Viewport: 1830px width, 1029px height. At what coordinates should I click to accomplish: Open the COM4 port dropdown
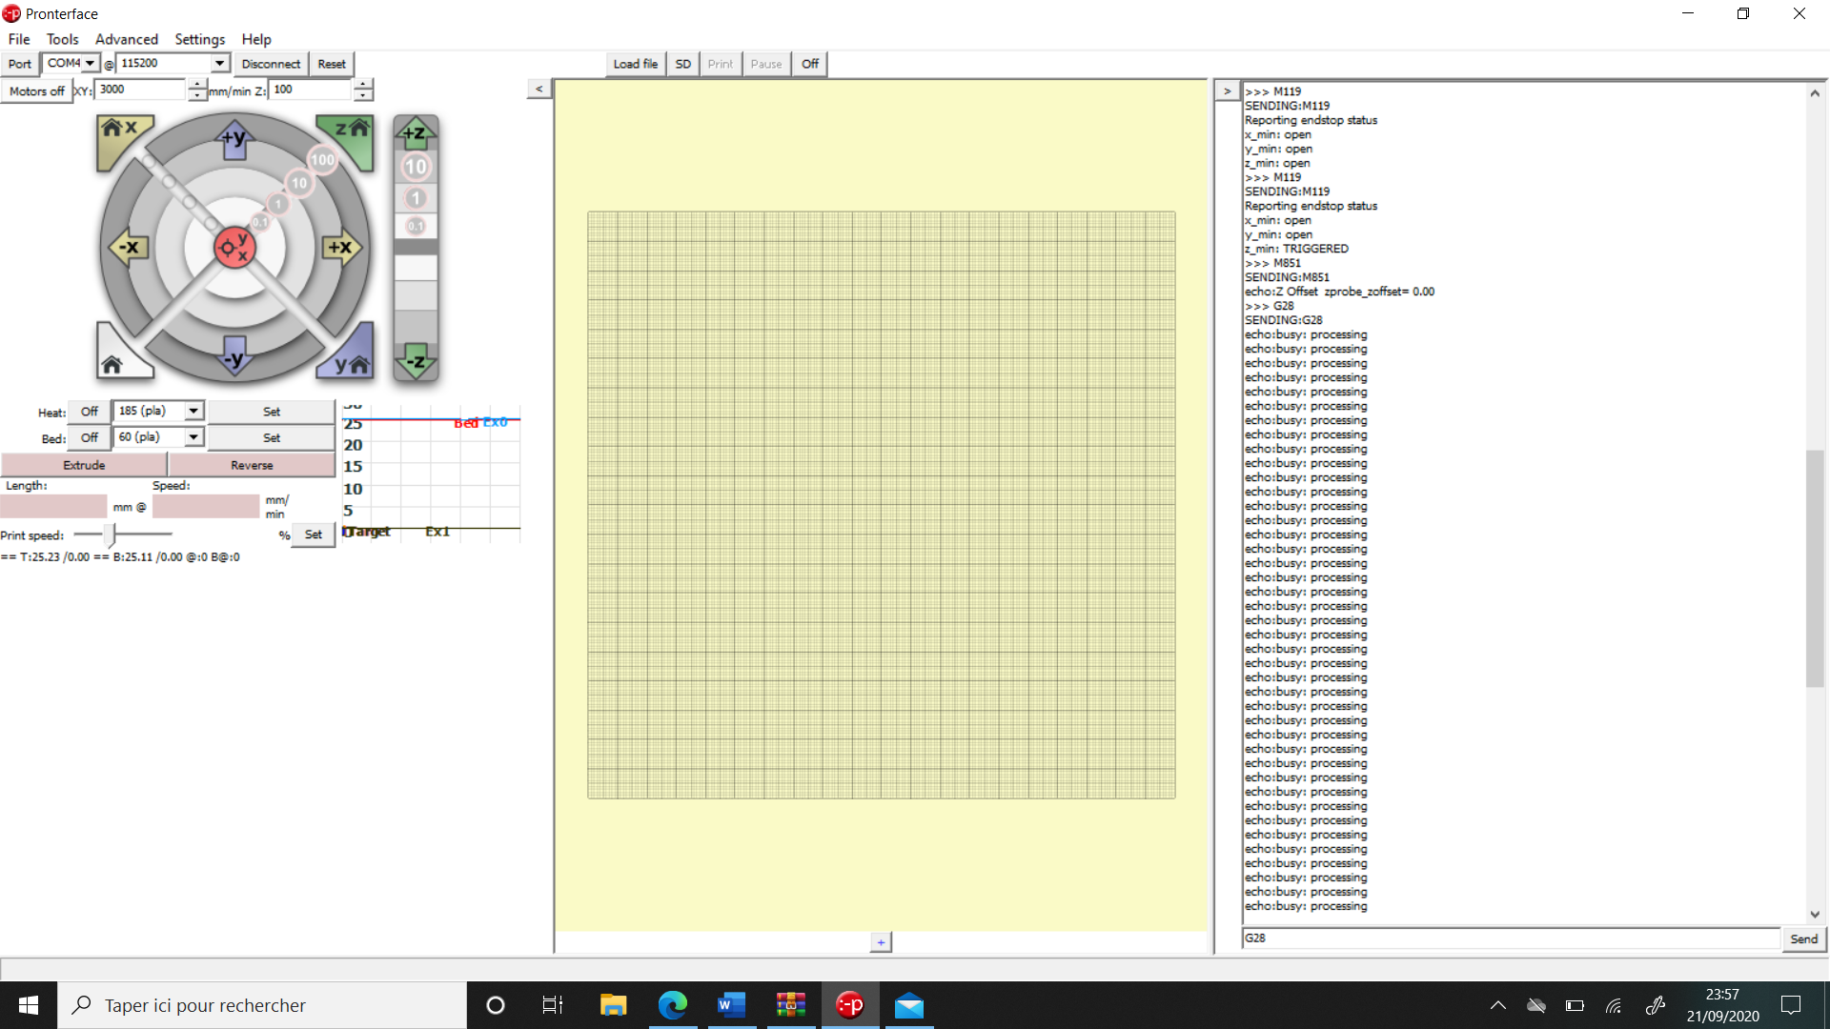coord(71,63)
